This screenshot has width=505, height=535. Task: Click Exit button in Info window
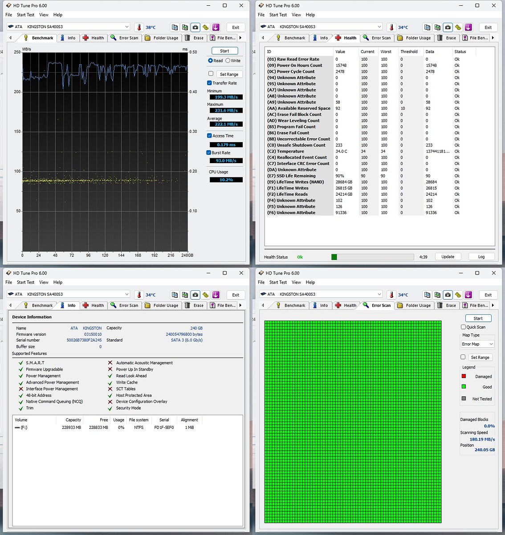[236, 295]
